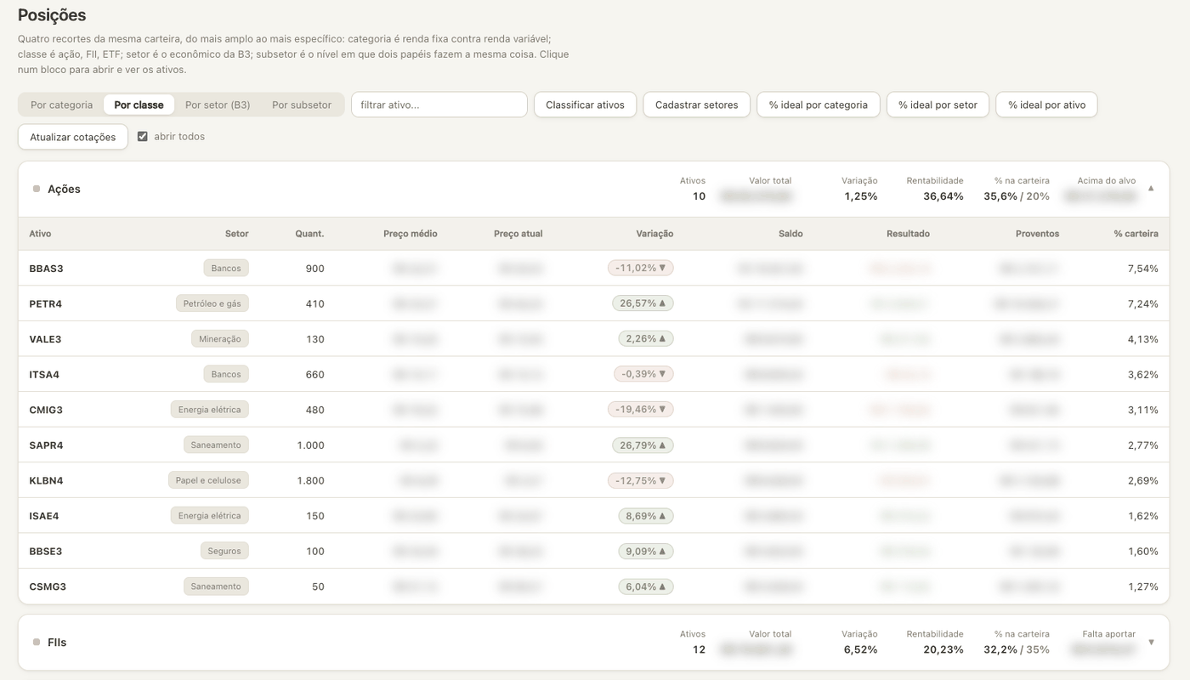The width and height of the screenshot is (1190, 680).
Task: Expand the FIIs section arrow
Action: pos(1151,643)
